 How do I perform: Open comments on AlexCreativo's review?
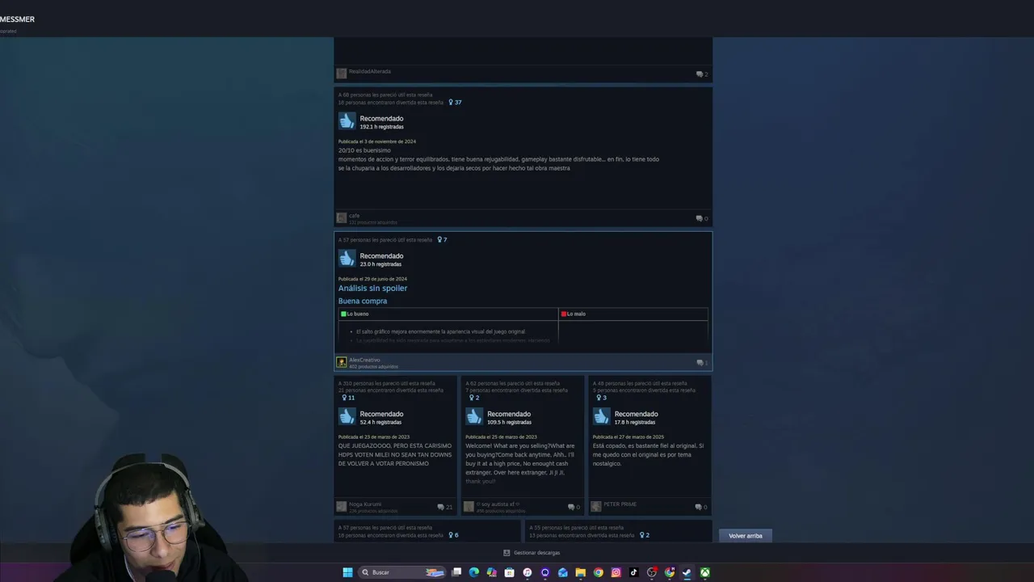[x=701, y=363]
